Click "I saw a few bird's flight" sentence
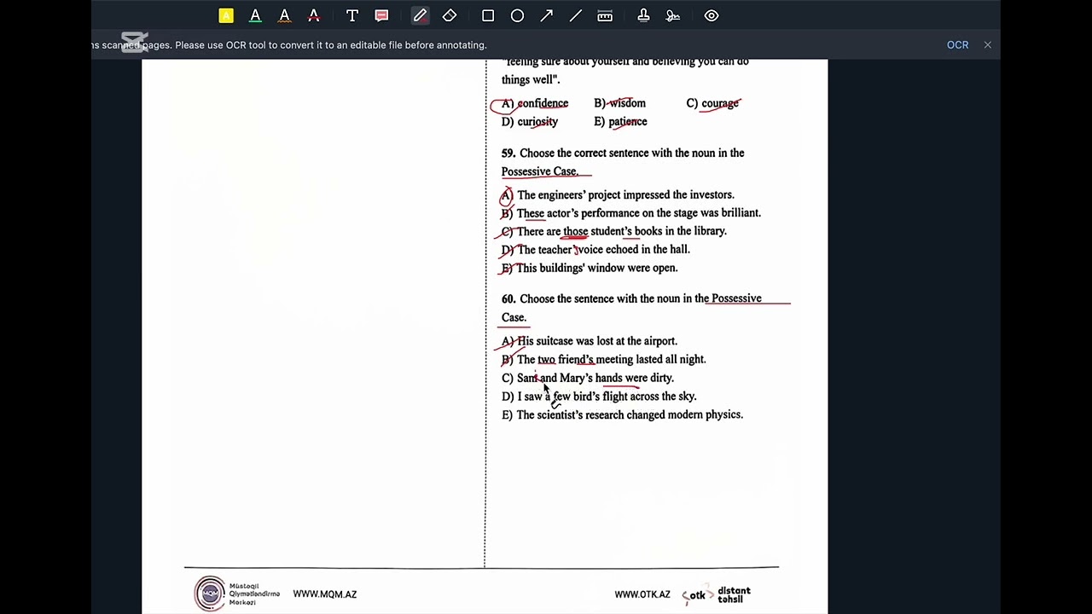The image size is (1092, 614). [x=599, y=397]
